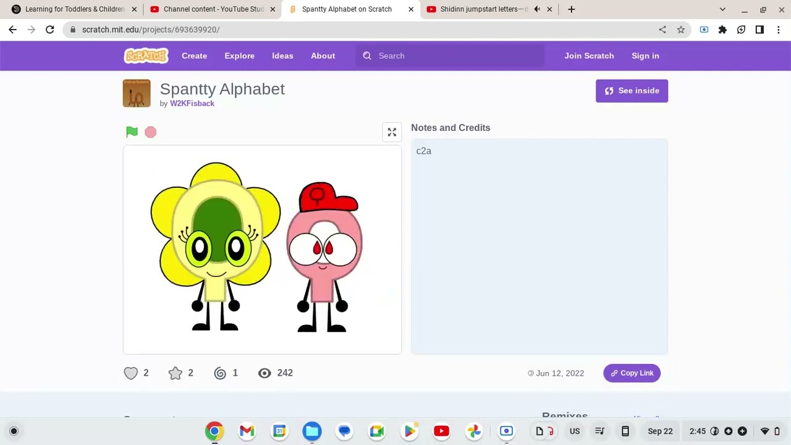
Task: Open the Sep 22 calendar date
Action: pos(660,431)
